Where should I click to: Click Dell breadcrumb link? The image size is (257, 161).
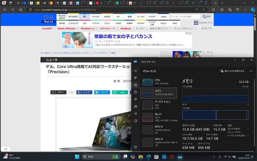tap(113, 53)
